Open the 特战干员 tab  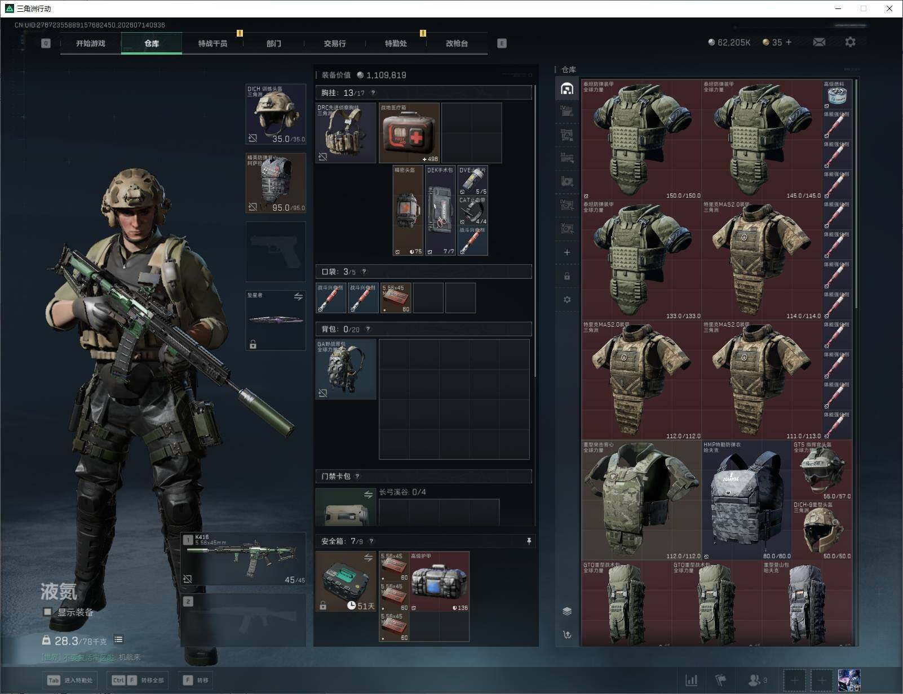(x=213, y=43)
